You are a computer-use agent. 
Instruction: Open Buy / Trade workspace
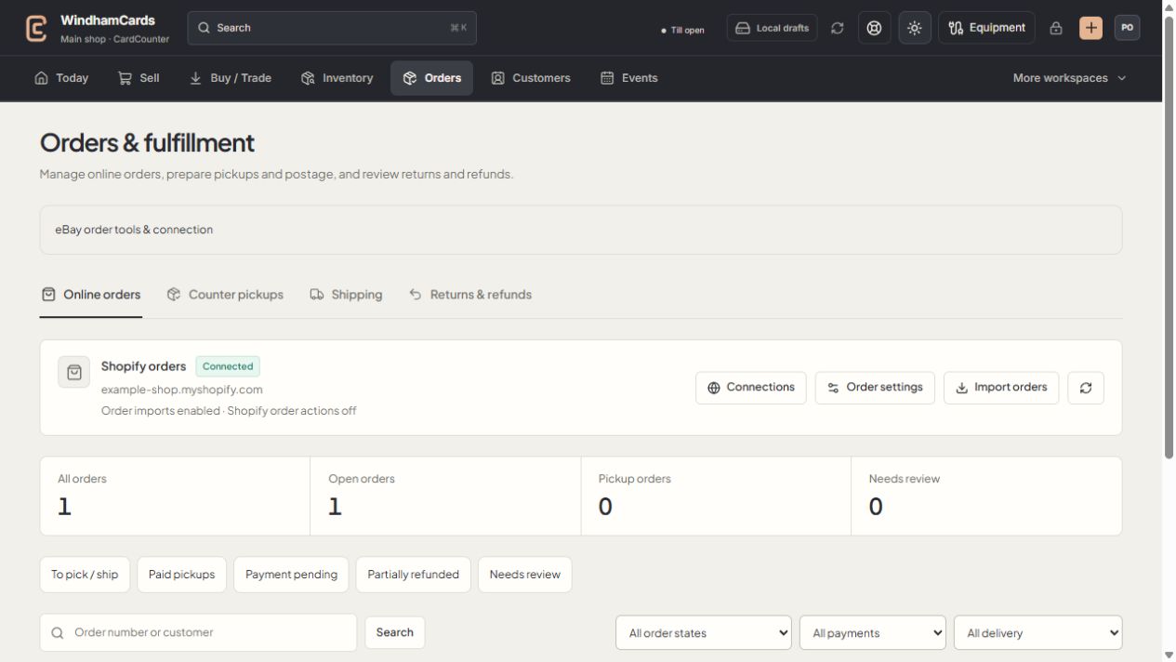pos(231,78)
